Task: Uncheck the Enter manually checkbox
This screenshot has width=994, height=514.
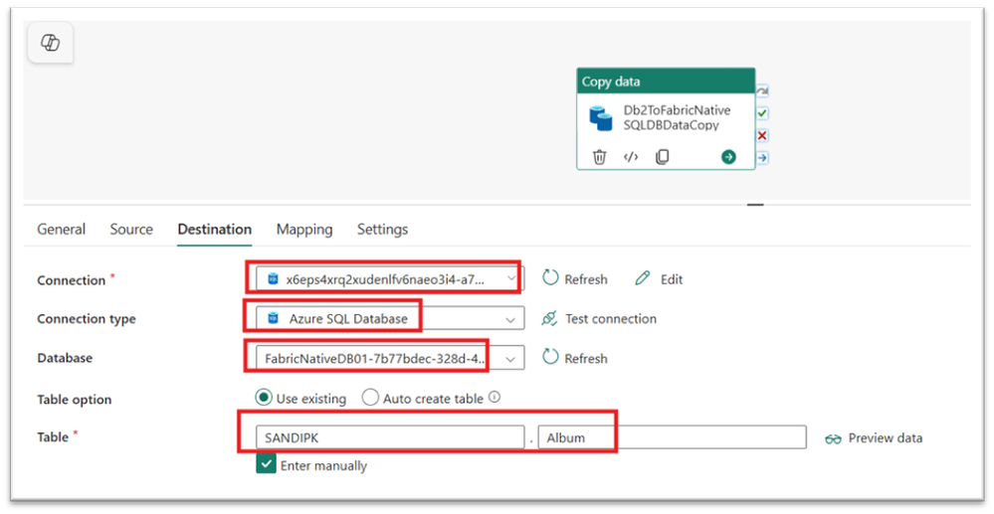Action: tap(267, 464)
